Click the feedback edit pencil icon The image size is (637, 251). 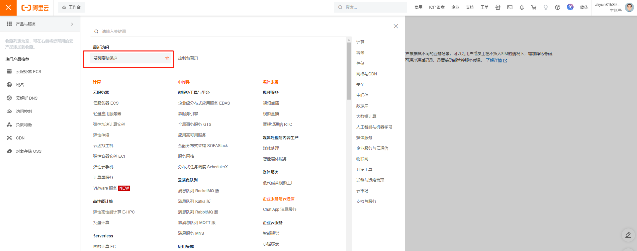628,235
